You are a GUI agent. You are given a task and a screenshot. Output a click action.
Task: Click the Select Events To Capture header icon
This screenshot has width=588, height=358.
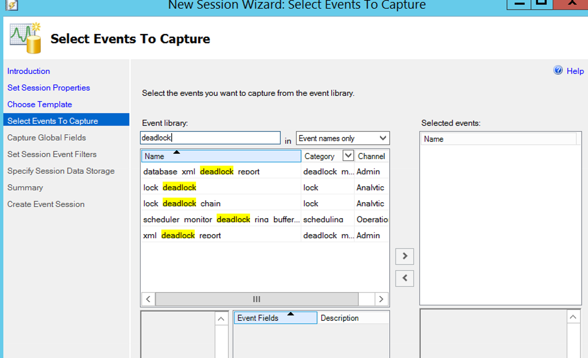(x=26, y=38)
